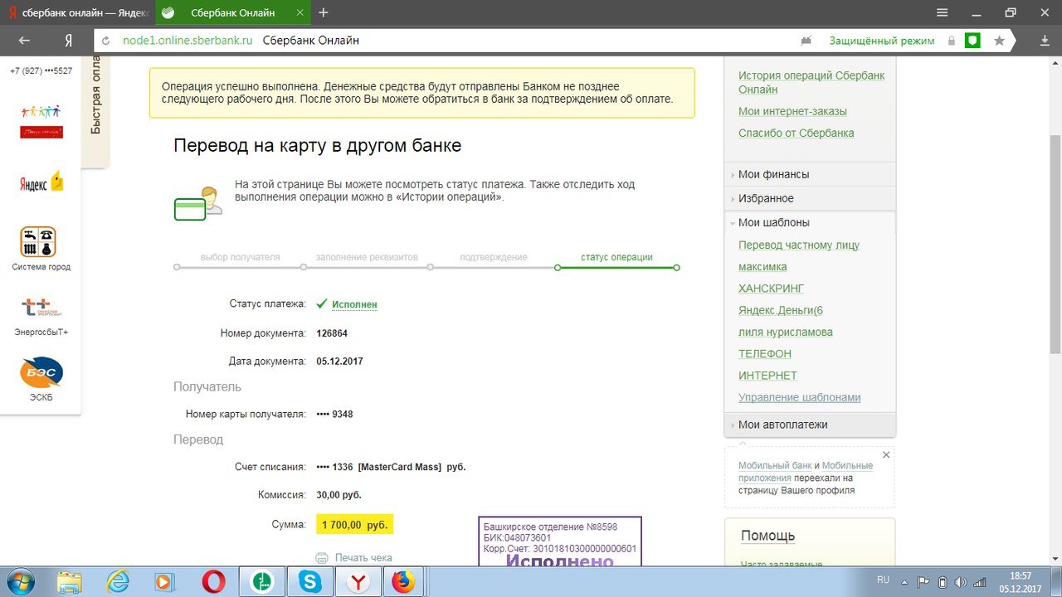Screen dimensions: 1062x597
Task: Open the Windows Start menu
Action: coord(20,582)
